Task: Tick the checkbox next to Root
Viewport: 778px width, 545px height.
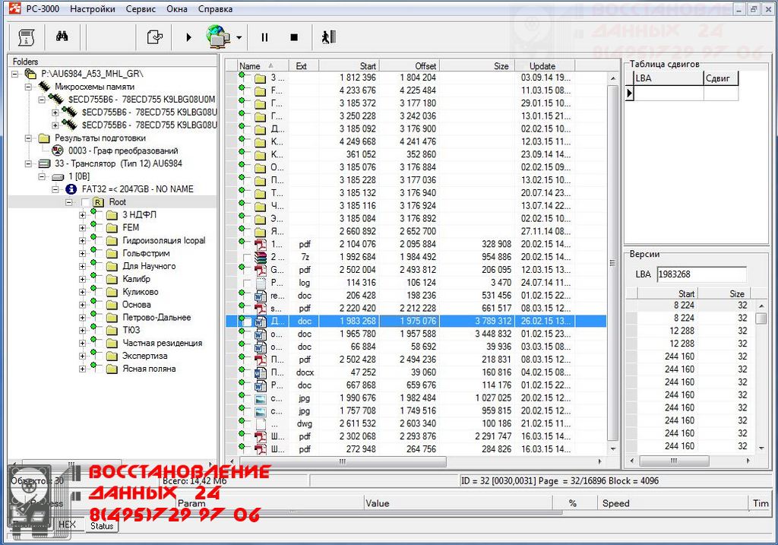Action: pos(84,202)
